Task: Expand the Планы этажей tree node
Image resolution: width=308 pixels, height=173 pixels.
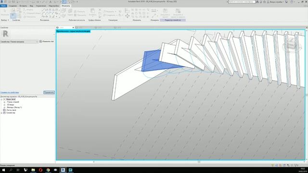Action: 4,102
